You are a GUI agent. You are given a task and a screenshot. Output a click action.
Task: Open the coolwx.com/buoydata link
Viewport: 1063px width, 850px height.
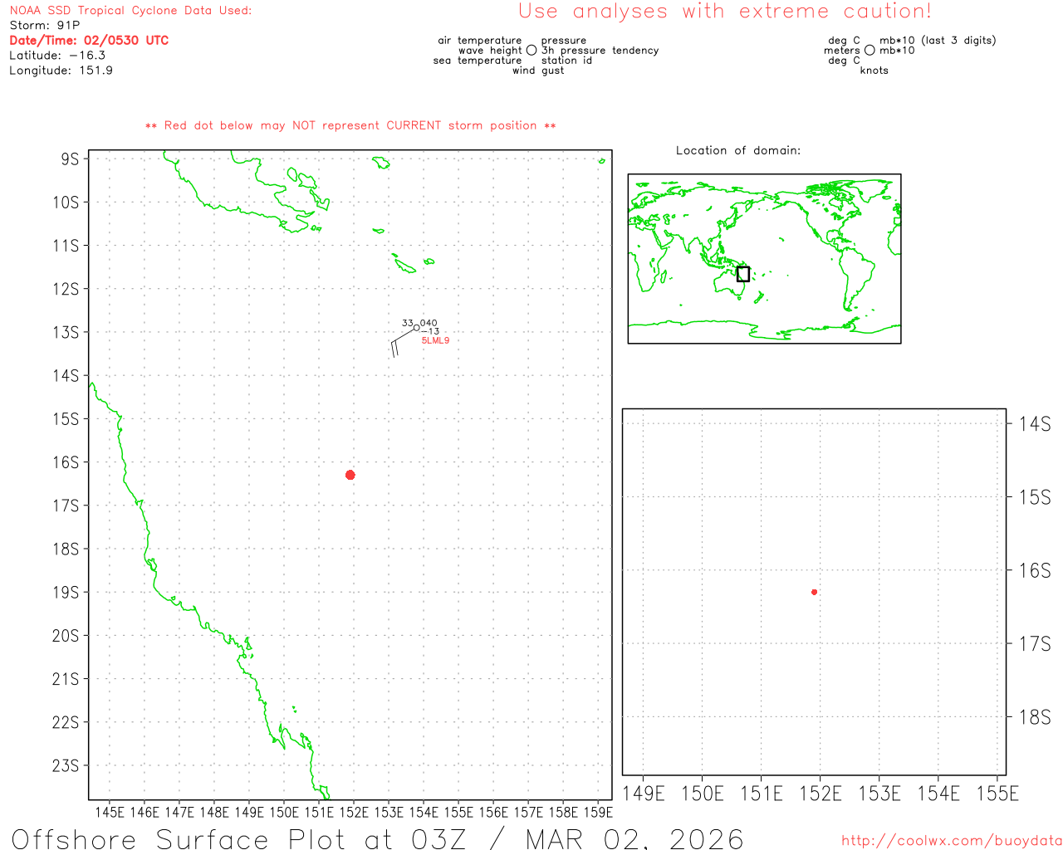pyautogui.click(x=951, y=841)
